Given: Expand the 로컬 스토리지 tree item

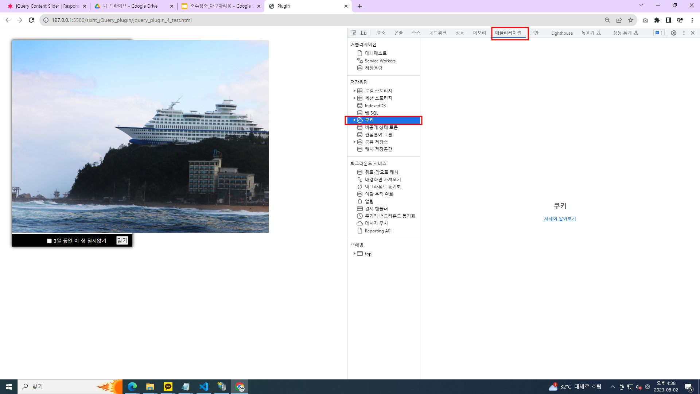Looking at the screenshot, I should (x=354, y=91).
